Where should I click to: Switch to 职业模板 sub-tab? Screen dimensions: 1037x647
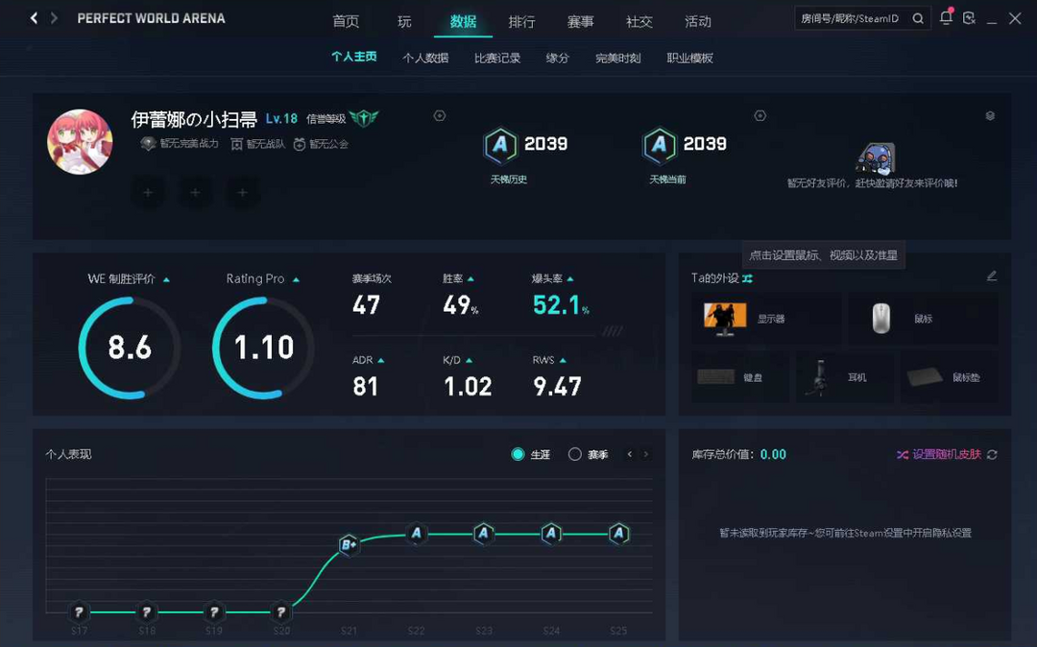coord(689,59)
